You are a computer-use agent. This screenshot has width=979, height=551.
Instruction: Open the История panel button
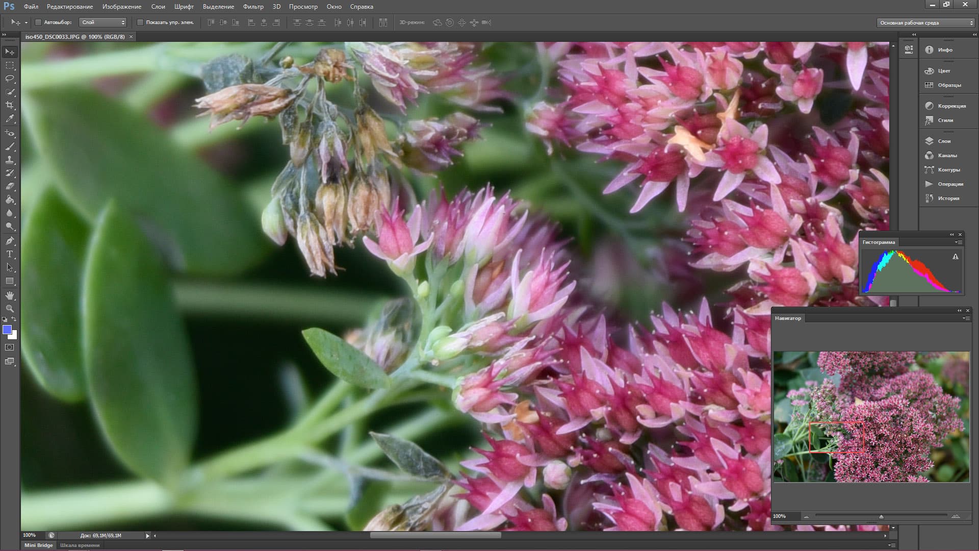click(x=948, y=198)
